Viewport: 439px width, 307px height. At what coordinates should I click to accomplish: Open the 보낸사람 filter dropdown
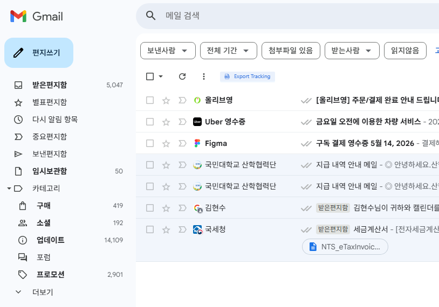pos(168,51)
